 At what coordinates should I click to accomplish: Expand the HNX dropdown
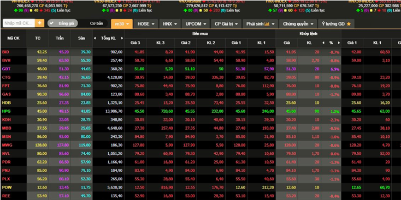(x=170, y=24)
